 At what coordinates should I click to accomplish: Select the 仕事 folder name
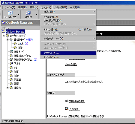click(16, 71)
